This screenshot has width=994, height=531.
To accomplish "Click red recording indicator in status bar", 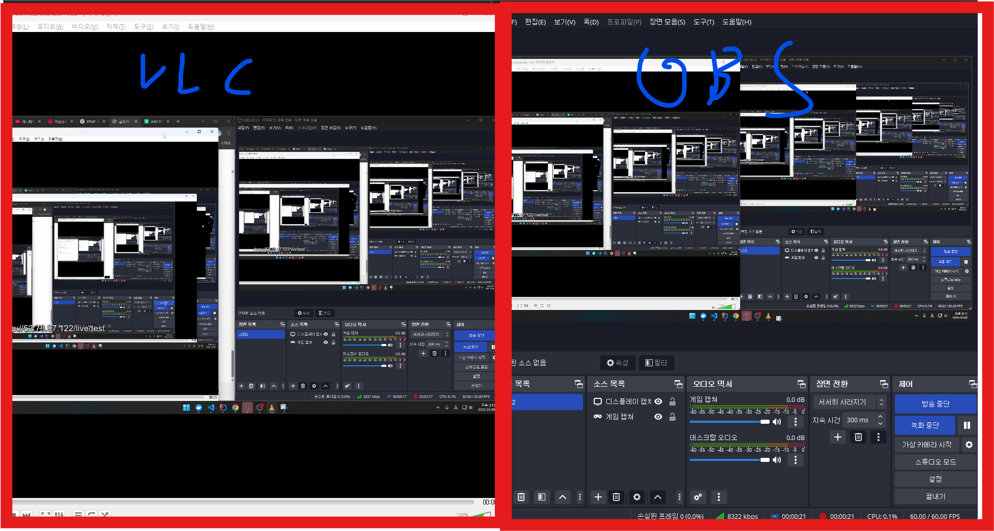I will tap(823, 516).
